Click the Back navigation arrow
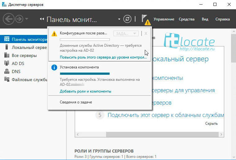 click(8, 19)
